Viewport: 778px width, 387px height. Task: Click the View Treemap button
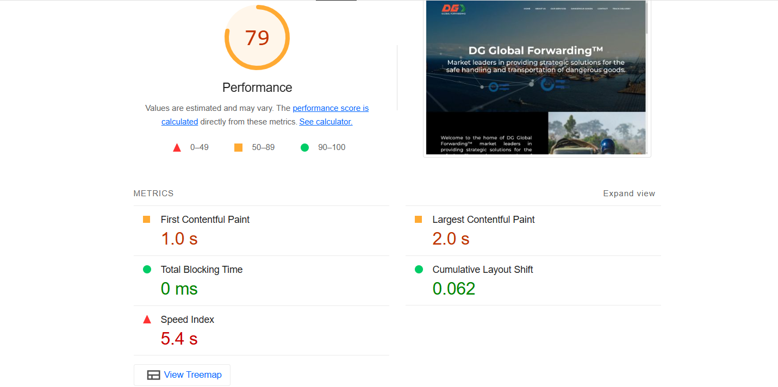pos(182,374)
